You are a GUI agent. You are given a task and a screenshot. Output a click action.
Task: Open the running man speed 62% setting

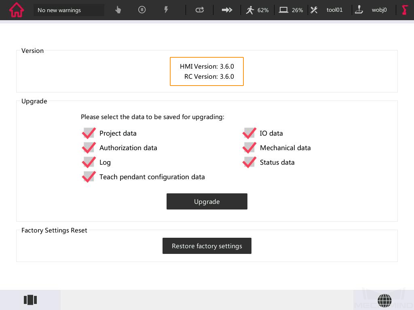pyautogui.click(x=257, y=10)
